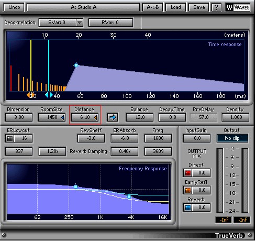This screenshot has width=256, height=241.
Task: Click the blue arrow beside RoomSize value
Action: tap(63, 117)
